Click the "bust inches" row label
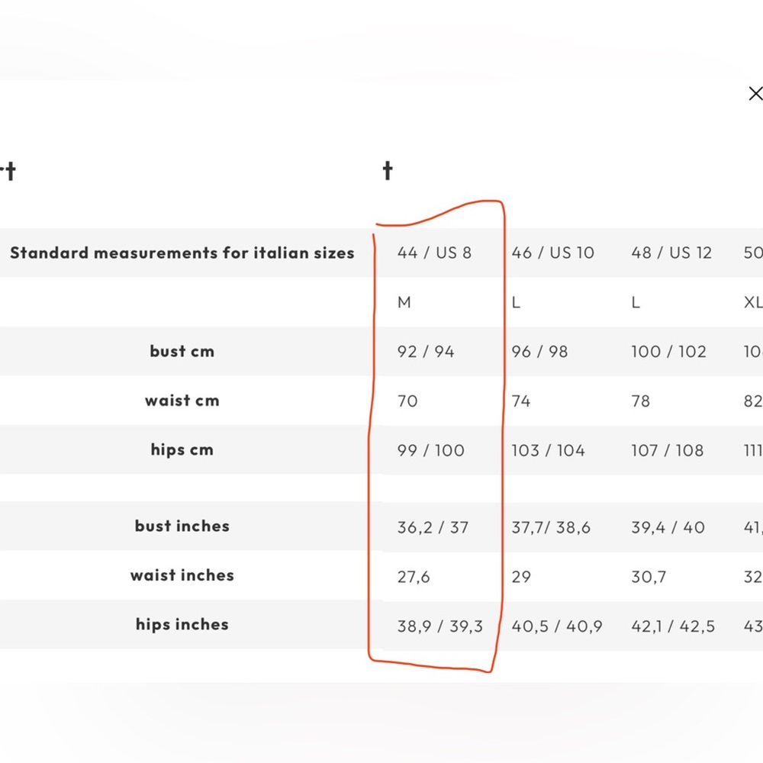This screenshot has height=763, width=763. [182, 526]
